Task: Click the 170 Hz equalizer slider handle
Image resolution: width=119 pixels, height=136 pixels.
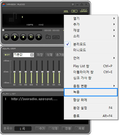Action: coord(20,72)
